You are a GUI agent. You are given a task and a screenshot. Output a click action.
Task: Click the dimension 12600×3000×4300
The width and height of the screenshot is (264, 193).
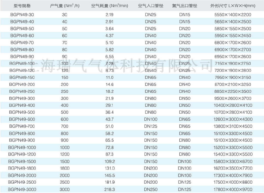coord(233,119)
